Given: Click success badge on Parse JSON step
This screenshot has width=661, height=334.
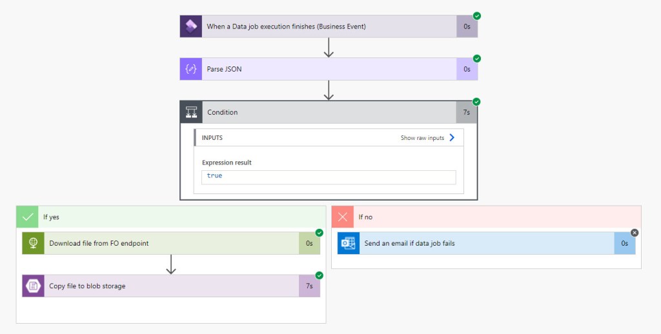Looking at the screenshot, I should pos(476,59).
